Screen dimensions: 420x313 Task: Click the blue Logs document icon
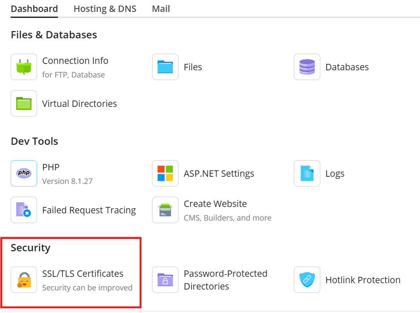tap(307, 173)
